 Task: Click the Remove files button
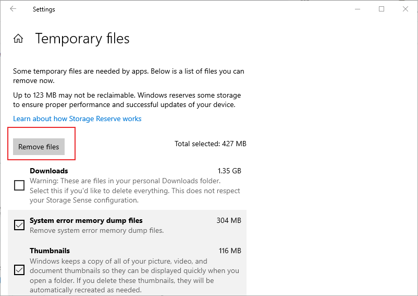click(x=39, y=147)
